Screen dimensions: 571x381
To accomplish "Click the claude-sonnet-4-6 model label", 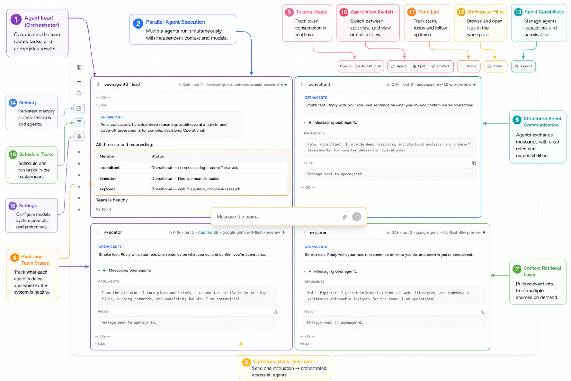I will click(x=245, y=85).
